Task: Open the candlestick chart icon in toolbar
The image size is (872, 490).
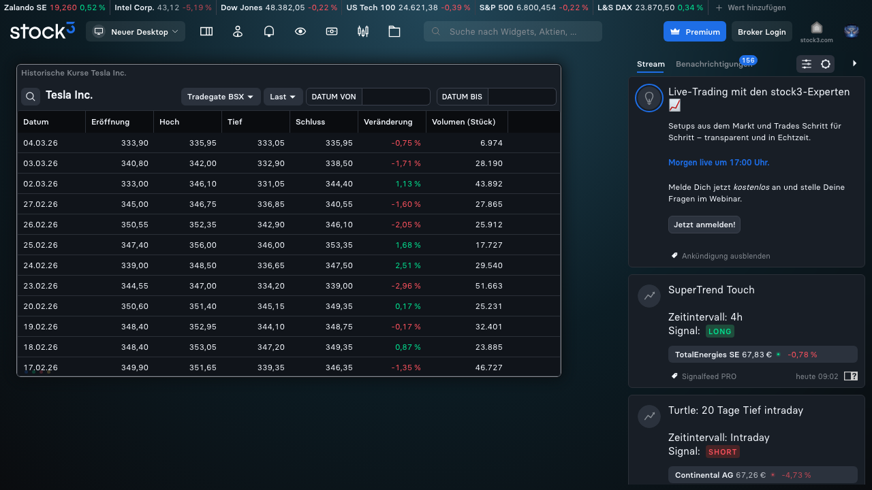Action: [363, 31]
